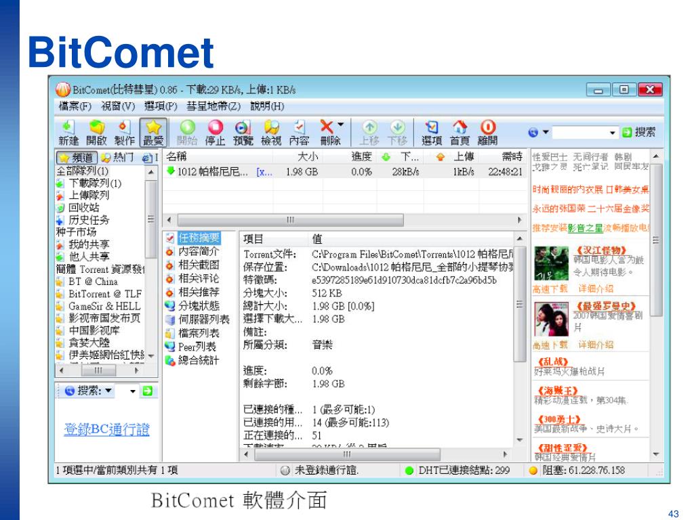
Task: Click the sidebar search green go button
Action: tap(147, 391)
